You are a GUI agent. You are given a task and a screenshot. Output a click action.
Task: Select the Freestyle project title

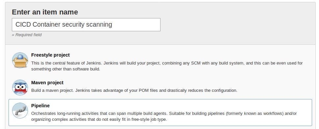coord(50,55)
